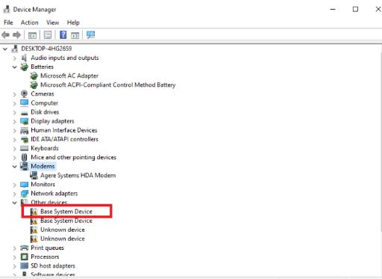The image size is (382, 279).
Task: Click the Processors chip icon
Action: pyautogui.click(x=25, y=257)
